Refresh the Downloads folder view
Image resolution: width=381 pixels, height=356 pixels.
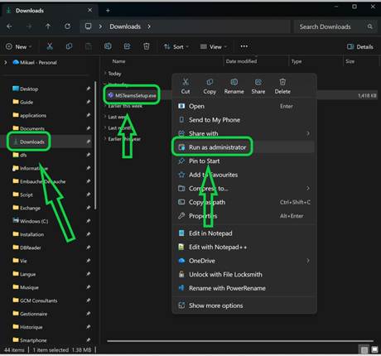point(67,26)
